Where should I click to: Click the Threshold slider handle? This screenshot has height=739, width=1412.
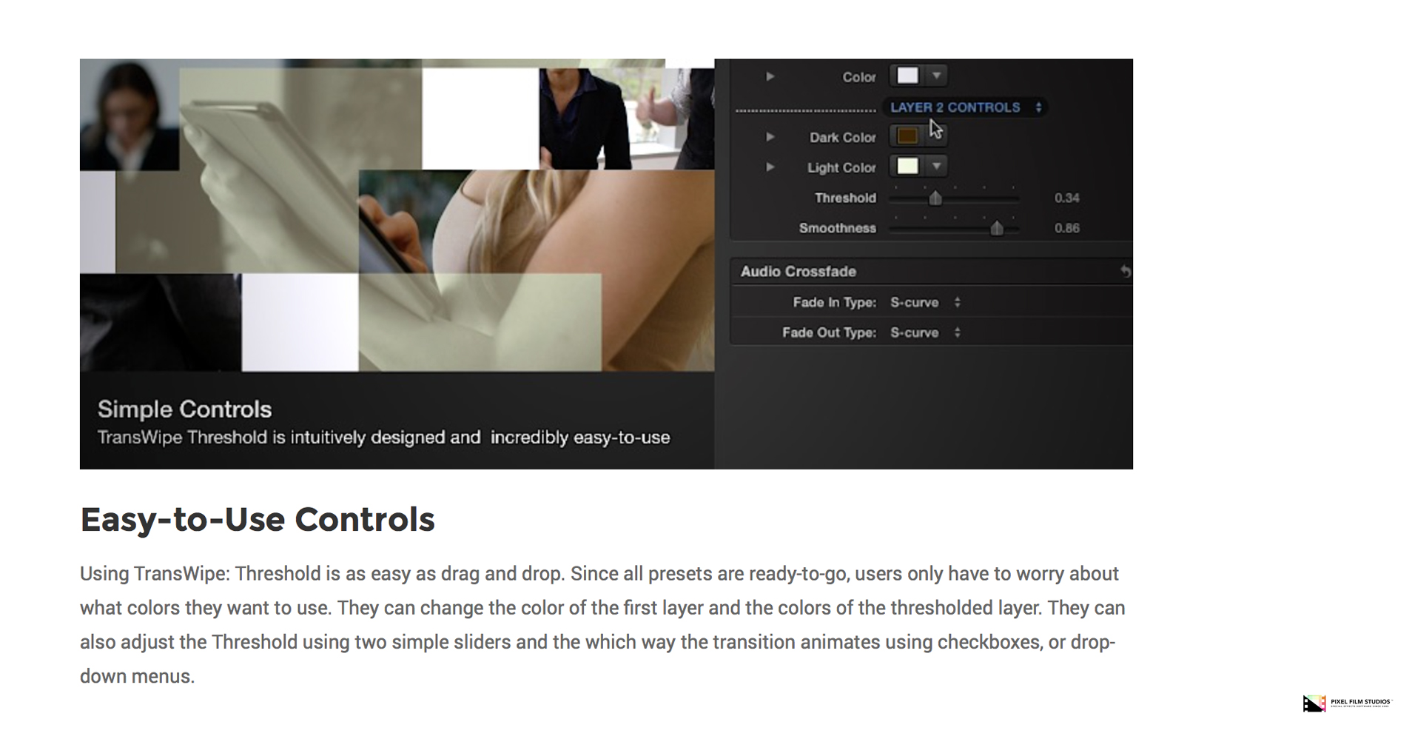coord(935,198)
